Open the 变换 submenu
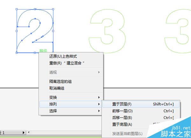191x138 pixels. tap(71, 97)
